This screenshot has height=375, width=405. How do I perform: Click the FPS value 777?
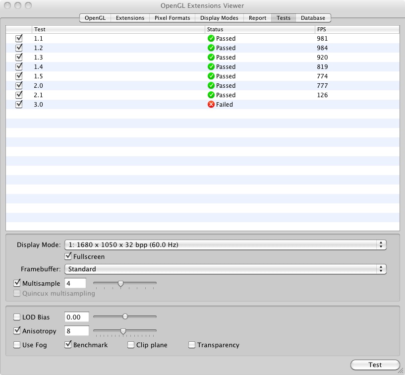click(x=322, y=85)
